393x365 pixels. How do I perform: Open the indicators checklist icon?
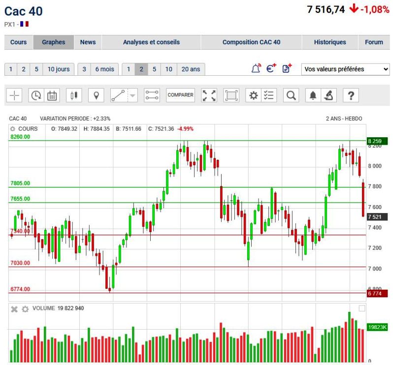click(269, 95)
